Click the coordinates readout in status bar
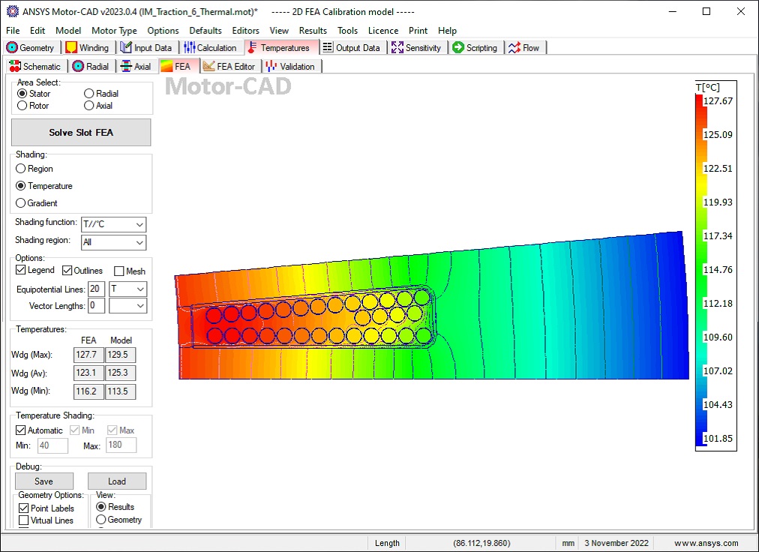The image size is (759, 552). coord(481,543)
